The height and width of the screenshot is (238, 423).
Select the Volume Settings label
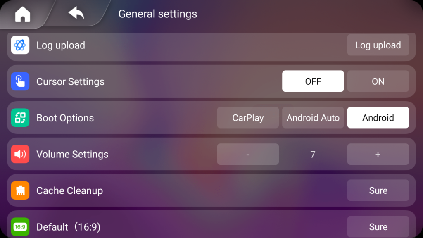(x=72, y=155)
